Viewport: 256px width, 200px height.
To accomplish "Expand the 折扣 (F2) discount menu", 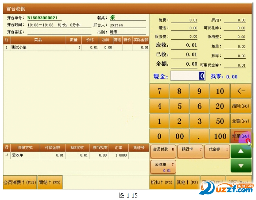I will (162, 182).
